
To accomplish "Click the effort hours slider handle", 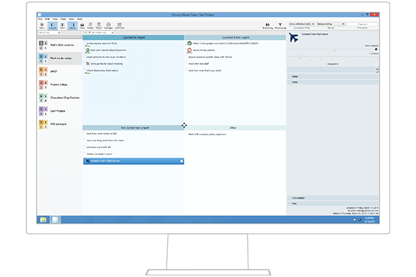I will [x=300, y=57].
